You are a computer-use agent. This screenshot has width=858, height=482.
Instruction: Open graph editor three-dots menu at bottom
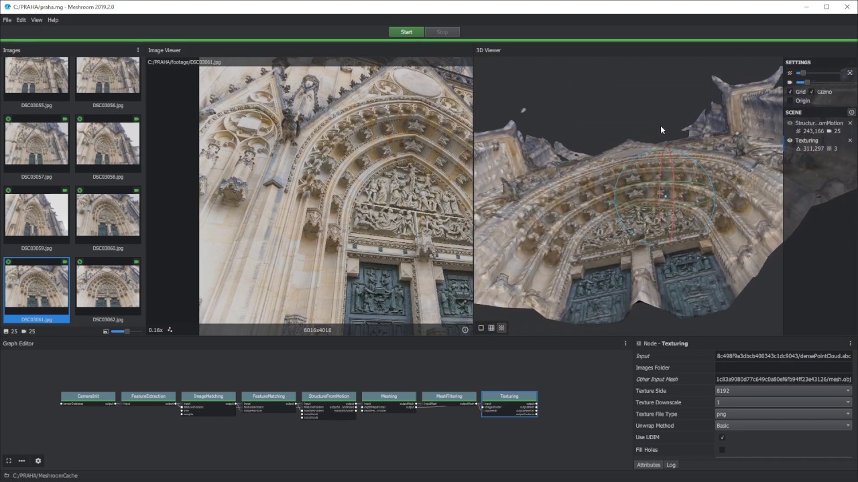(21, 461)
